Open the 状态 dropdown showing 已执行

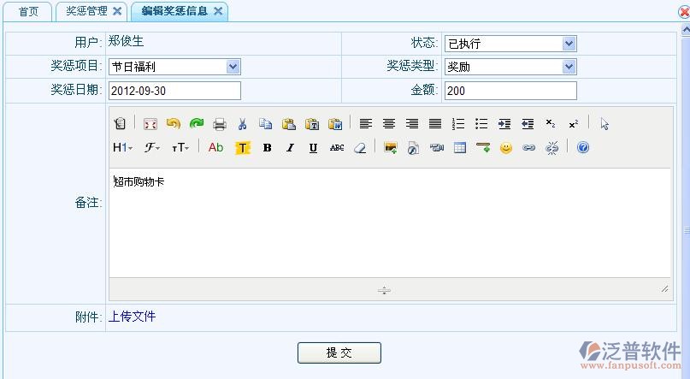click(510, 44)
